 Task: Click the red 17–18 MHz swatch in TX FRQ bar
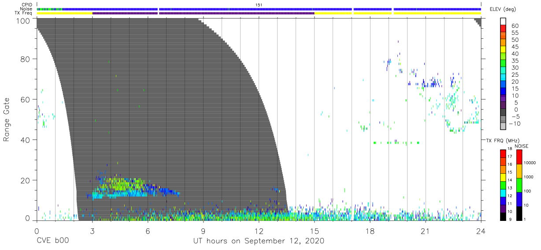tap(503, 153)
